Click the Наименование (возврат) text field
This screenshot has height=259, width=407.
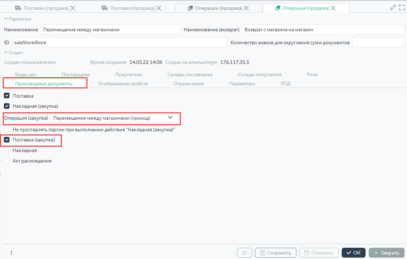(323, 30)
